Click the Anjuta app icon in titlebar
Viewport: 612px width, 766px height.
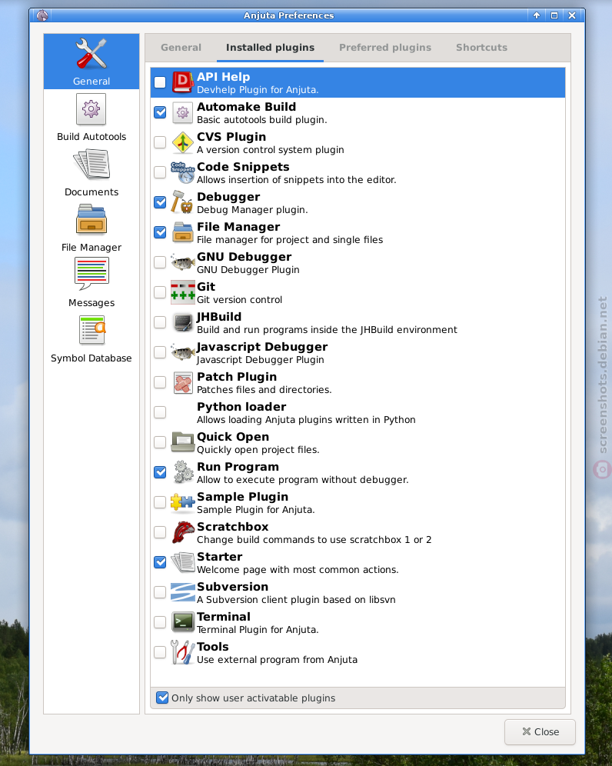click(x=42, y=15)
